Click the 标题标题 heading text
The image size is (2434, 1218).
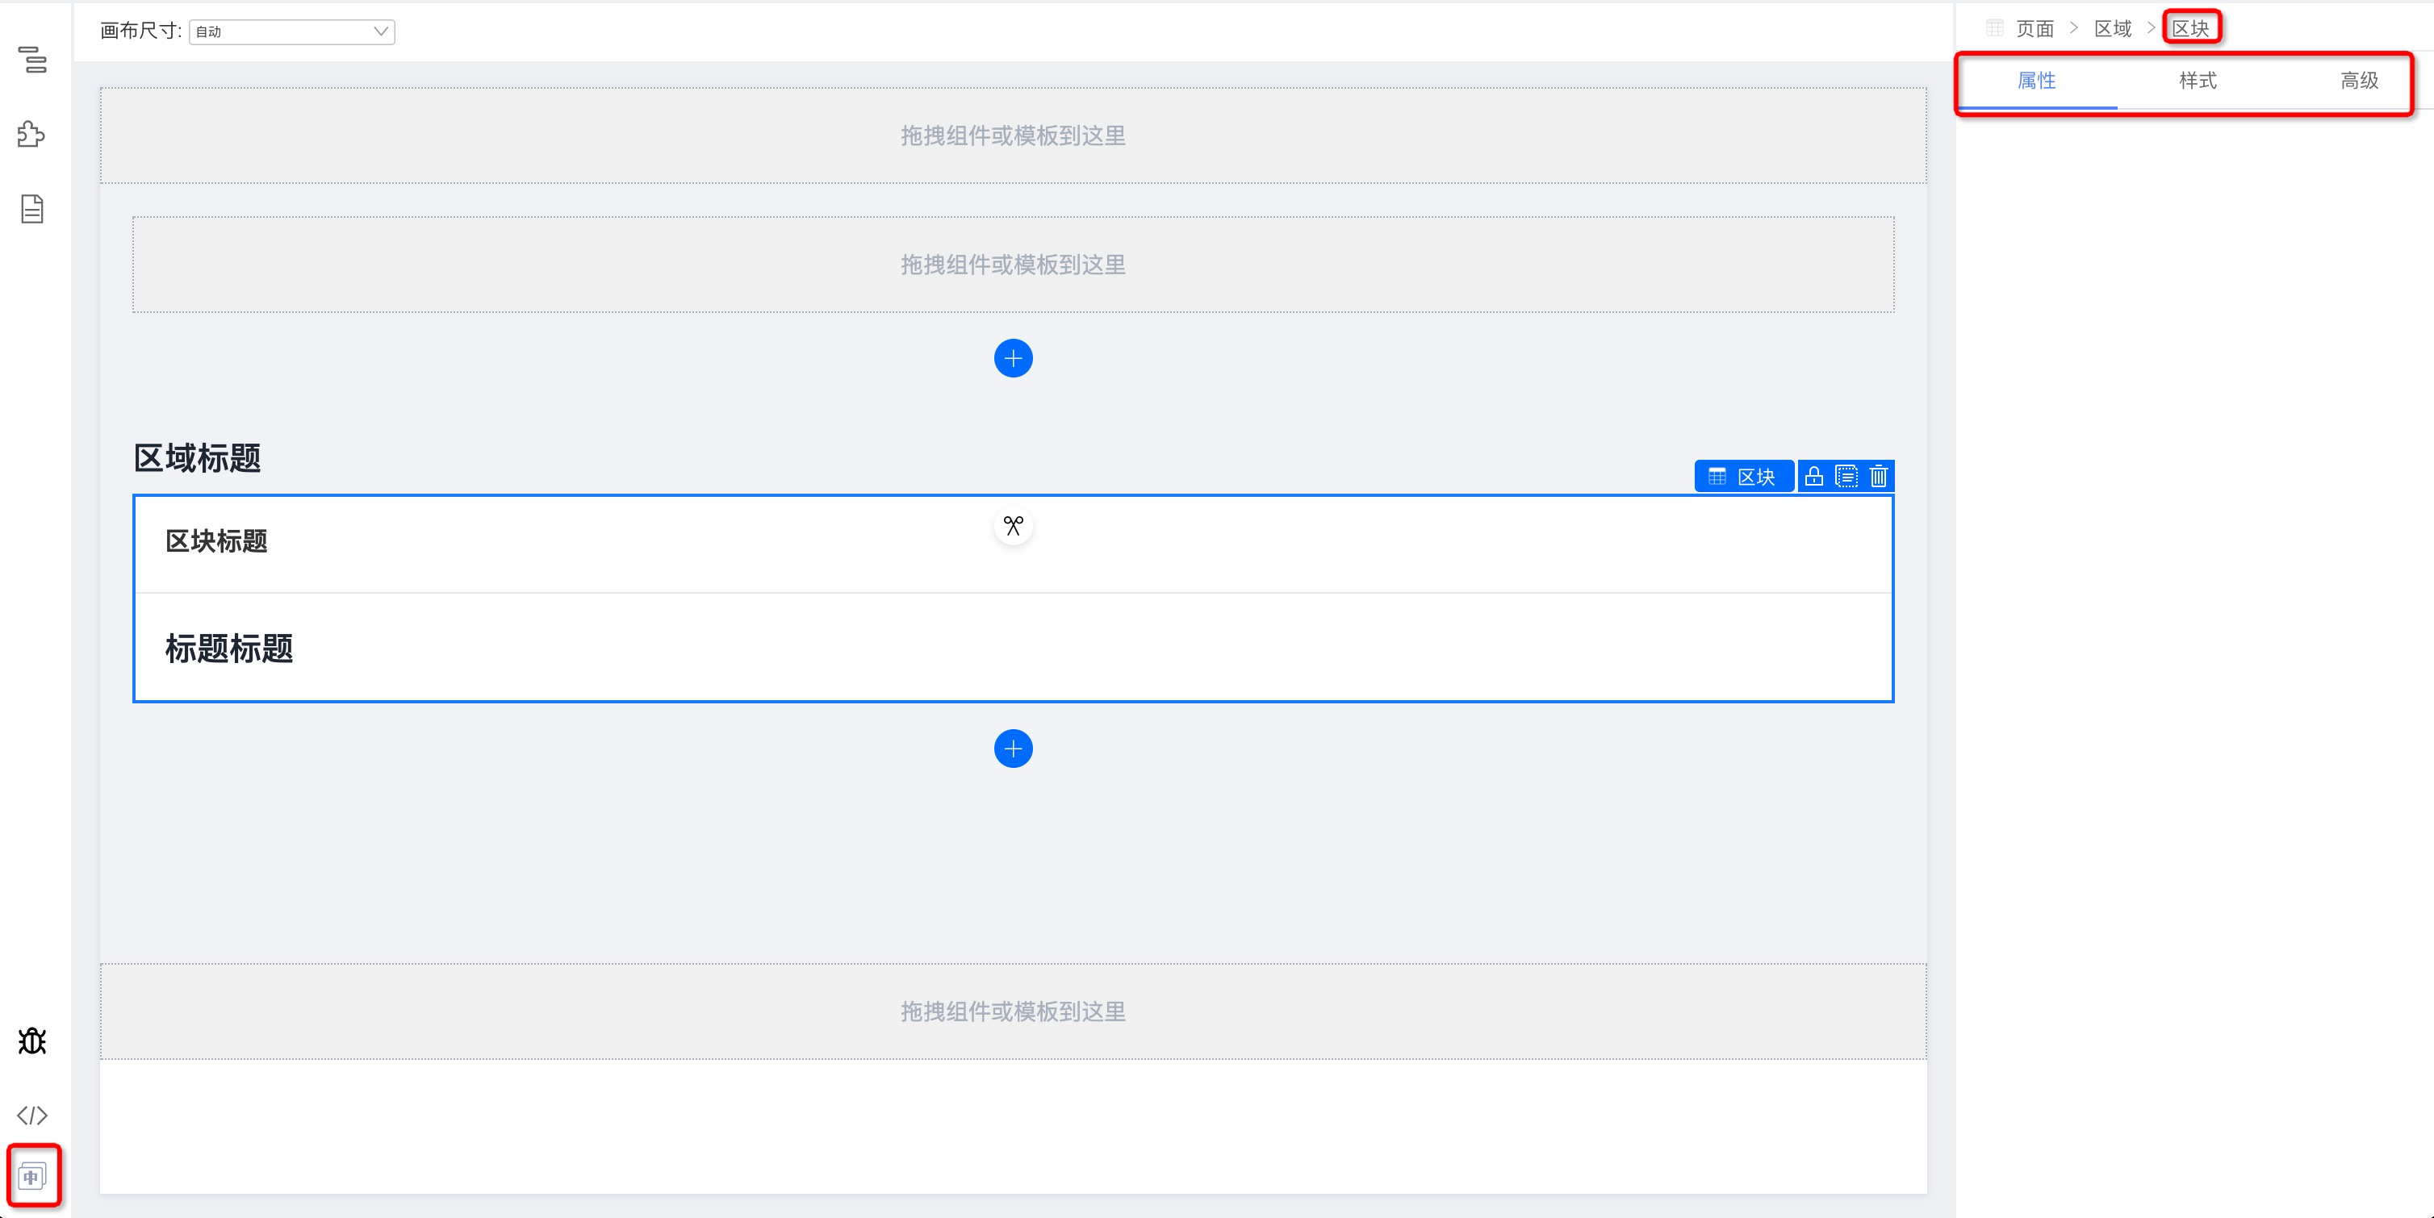pyautogui.click(x=230, y=649)
